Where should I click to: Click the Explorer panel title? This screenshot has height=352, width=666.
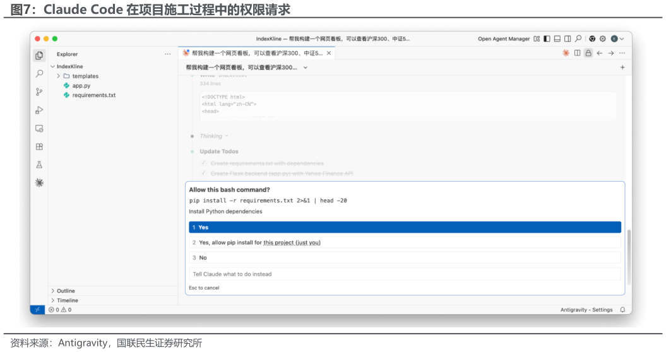point(67,54)
